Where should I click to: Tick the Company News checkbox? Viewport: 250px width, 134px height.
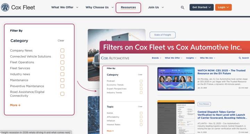pyautogui.click(x=62, y=50)
